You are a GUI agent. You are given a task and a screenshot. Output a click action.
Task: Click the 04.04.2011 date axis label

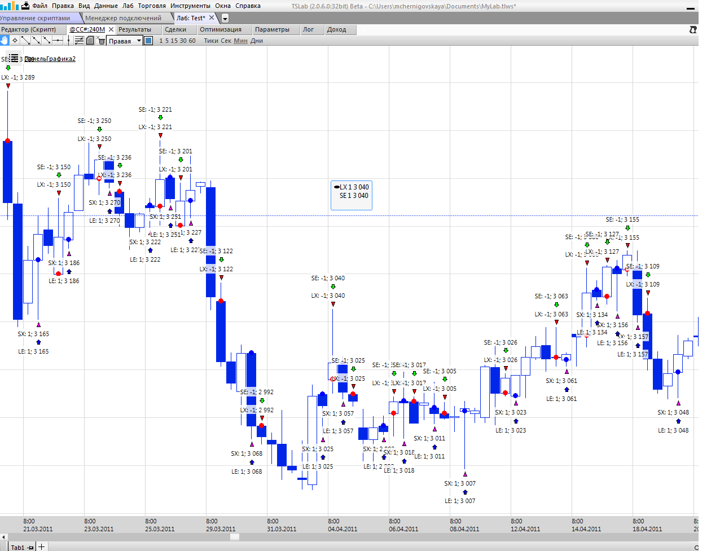(343, 529)
